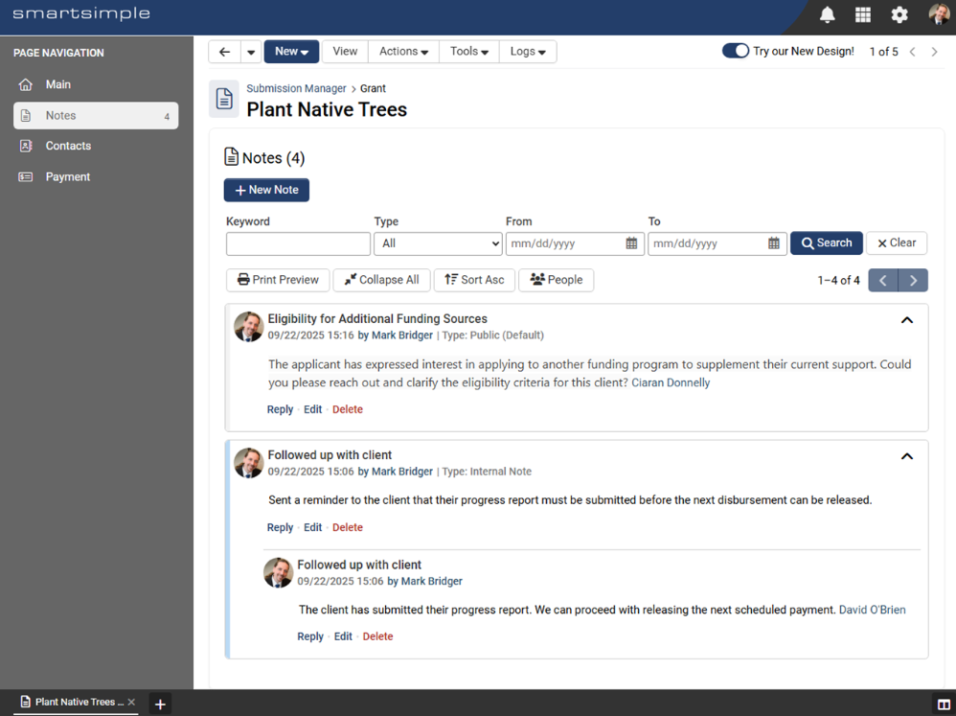Expand the back-history dropdown arrow
Image resolution: width=956 pixels, height=716 pixels.
tap(251, 52)
